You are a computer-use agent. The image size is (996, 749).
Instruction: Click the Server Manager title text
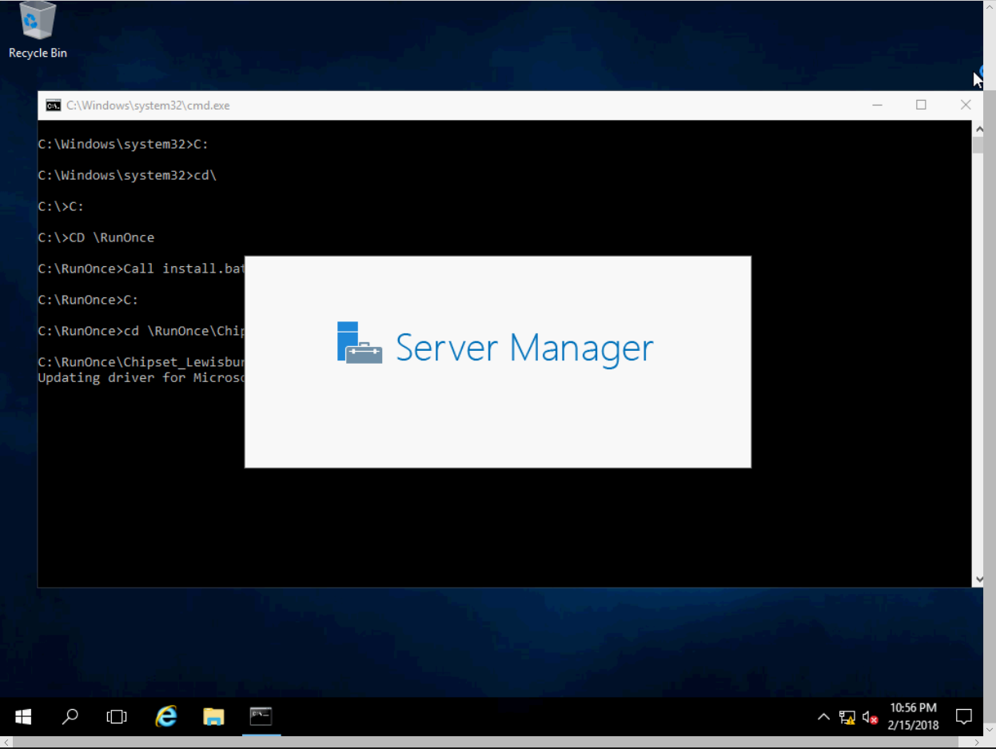point(524,347)
